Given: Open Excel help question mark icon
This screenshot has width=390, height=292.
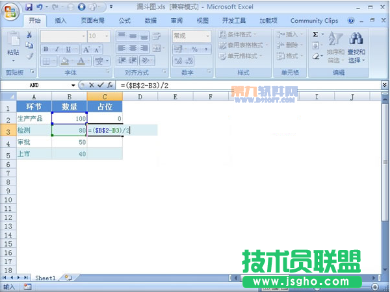Looking at the screenshot, I should click(351, 21).
